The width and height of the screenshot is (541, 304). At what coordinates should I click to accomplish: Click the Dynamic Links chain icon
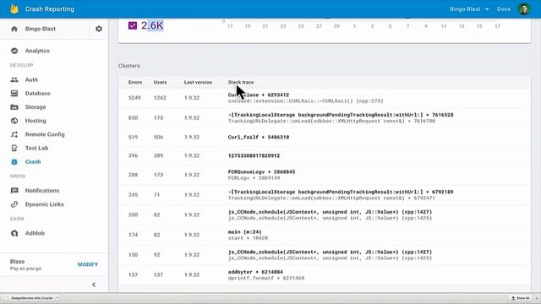[14, 204]
